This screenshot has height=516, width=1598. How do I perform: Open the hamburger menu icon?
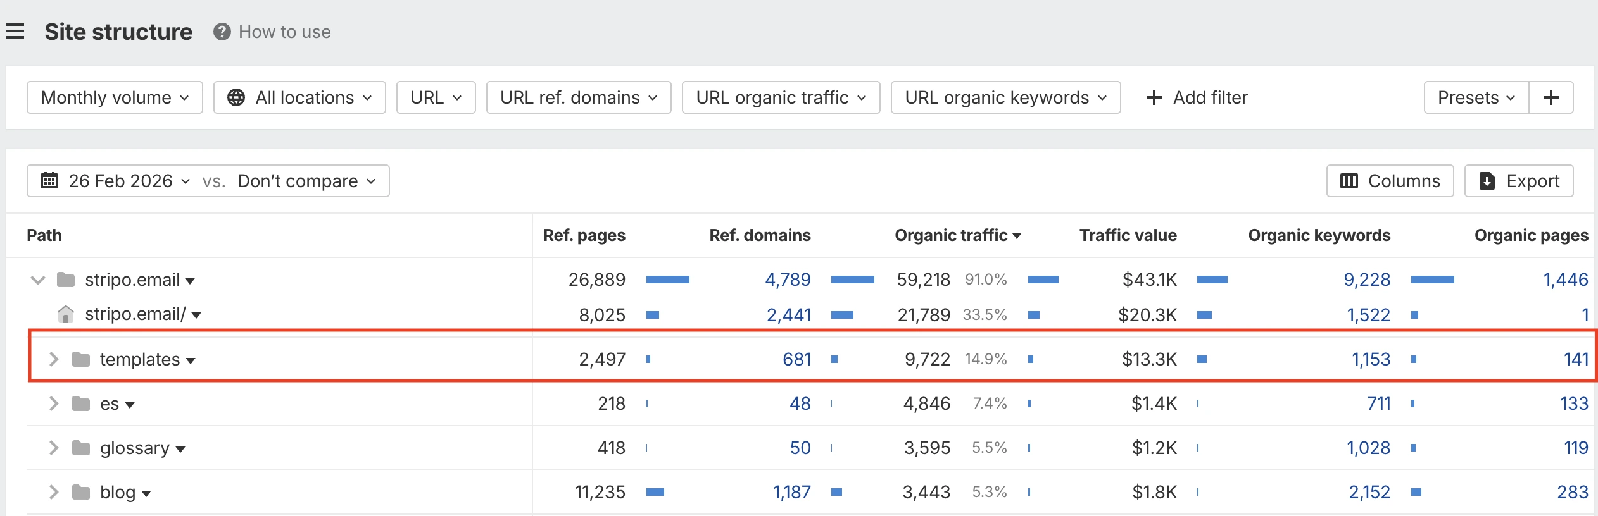point(15,32)
